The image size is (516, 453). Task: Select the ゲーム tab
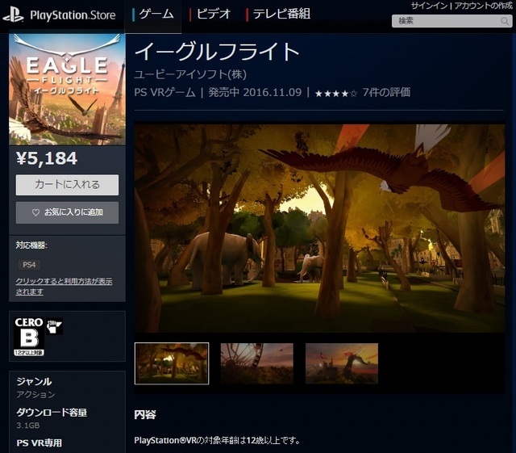(x=153, y=15)
